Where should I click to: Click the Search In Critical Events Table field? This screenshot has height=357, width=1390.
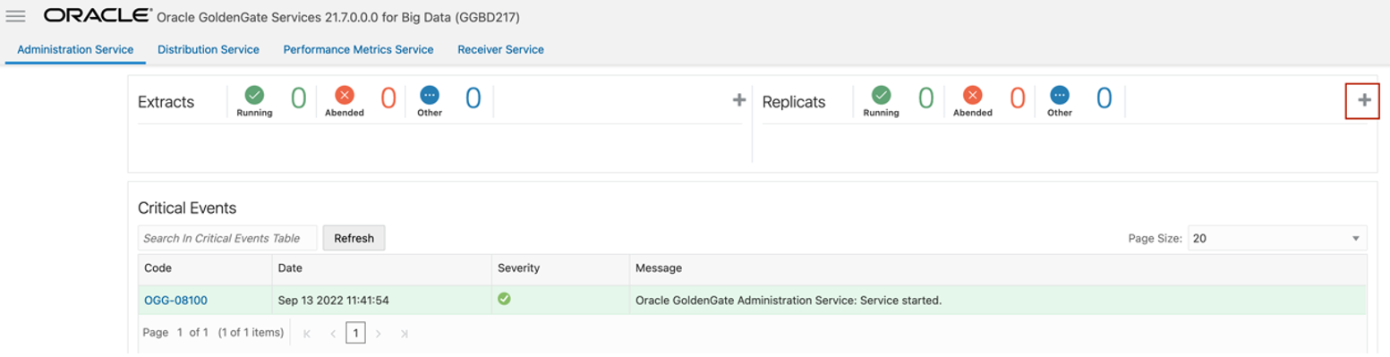pyautogui.click(x=227, y=238)
